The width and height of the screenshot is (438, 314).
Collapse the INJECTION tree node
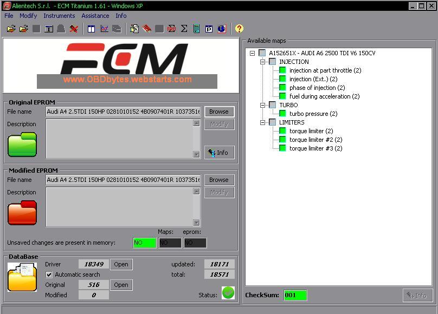[263, 62]
